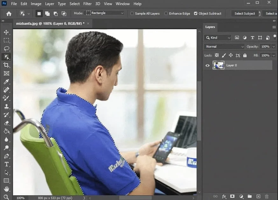Filter layers by shape layers
The width and height of the screenshot is (278, 200).
260,37
